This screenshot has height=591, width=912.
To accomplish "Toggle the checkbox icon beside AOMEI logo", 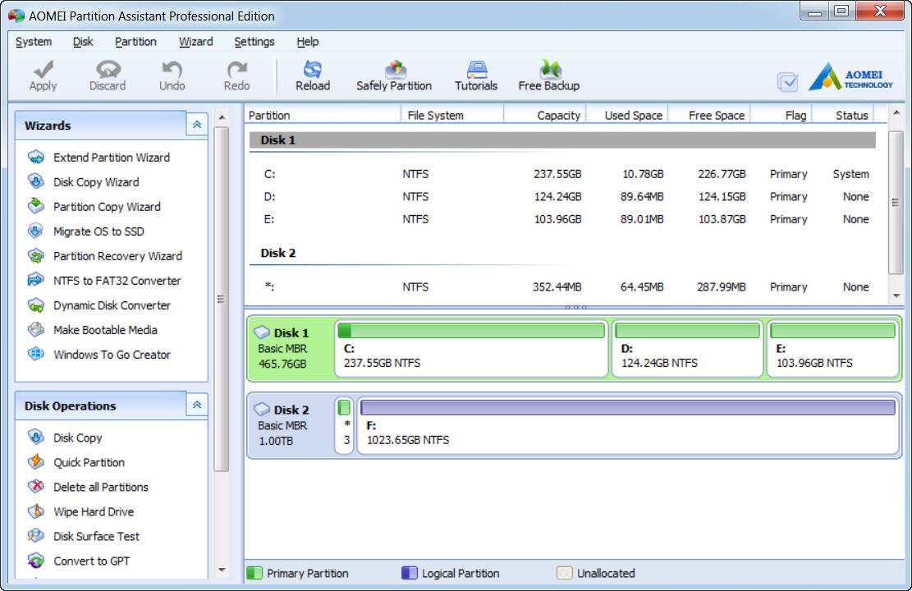I will pyautogui.click(x=787, y=81).
